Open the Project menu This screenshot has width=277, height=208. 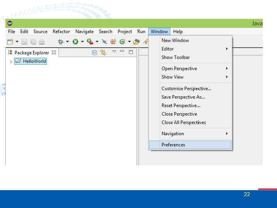click(x=125, y=32)
